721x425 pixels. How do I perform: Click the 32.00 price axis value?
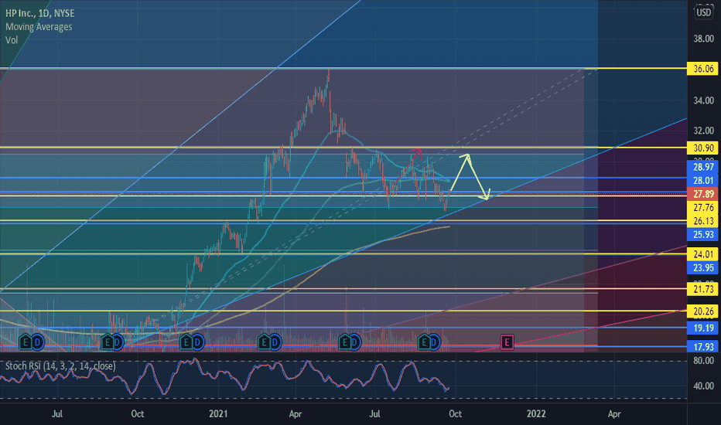pyautogui.click(x=703, y=131)
